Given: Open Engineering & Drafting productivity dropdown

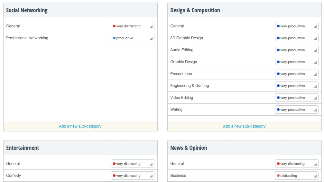Looking at the screenshot, I should [297, 86].
